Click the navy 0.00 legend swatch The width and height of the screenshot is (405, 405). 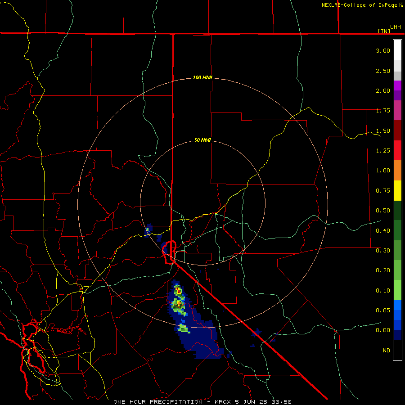pyautogui.click(x=397, y=335)
